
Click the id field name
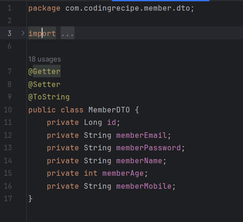[112, 122]
